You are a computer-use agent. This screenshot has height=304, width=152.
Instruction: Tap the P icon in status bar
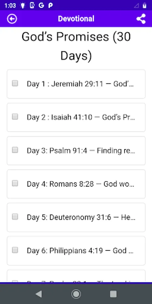tap(50, 5)
